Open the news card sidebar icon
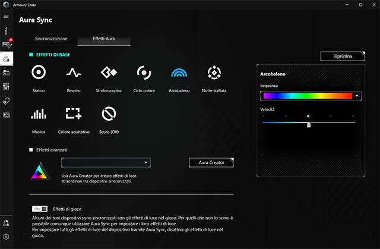 (7, 115)
